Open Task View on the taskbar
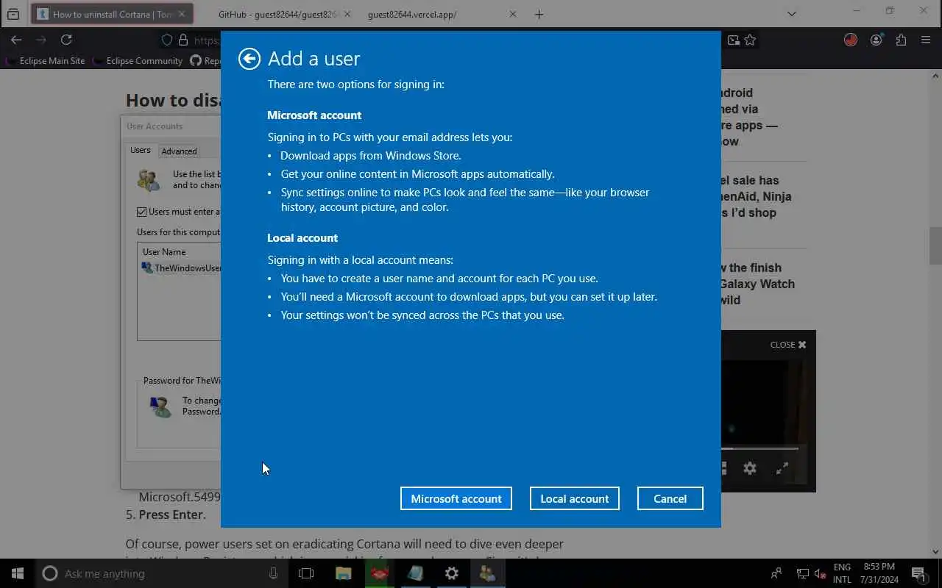942x588 pixels. tap(306, 573)
